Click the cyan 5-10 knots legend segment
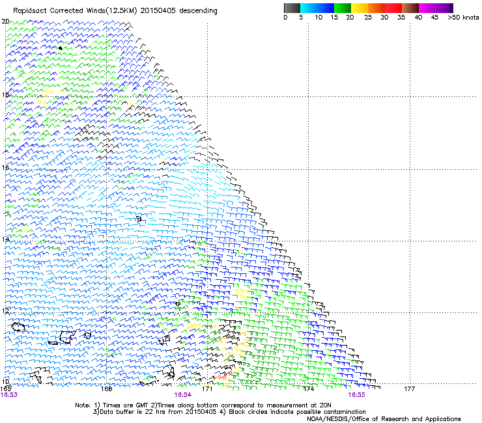Viewport: 482px width, 423px height. [x=309, y=8]
